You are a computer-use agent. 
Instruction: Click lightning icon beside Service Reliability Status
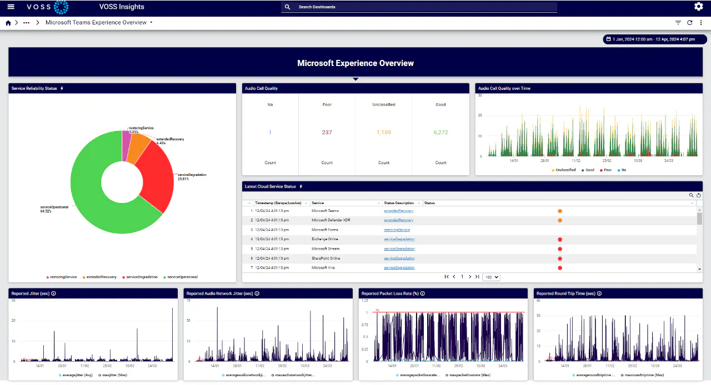pyautogui.click(x=62, y=88)
